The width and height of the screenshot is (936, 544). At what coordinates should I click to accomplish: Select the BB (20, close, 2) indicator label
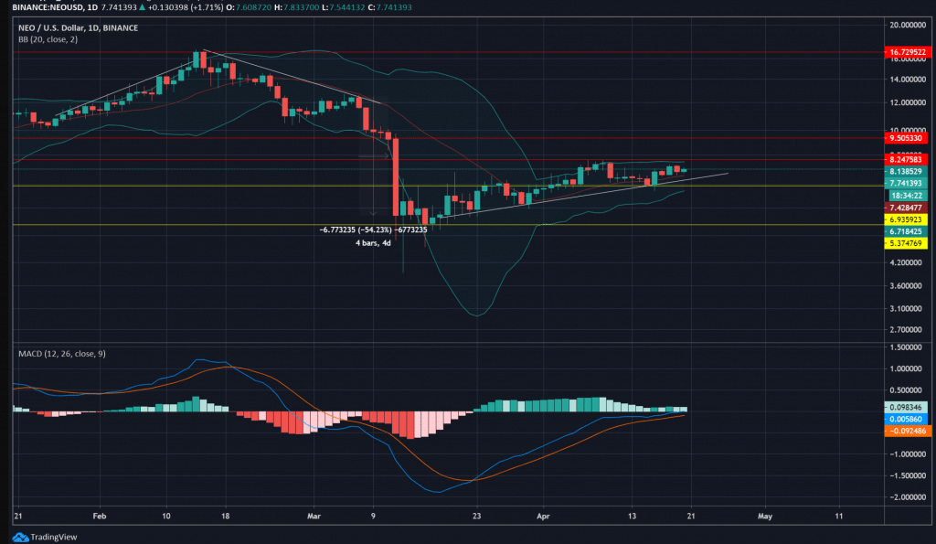pos(48,39)
